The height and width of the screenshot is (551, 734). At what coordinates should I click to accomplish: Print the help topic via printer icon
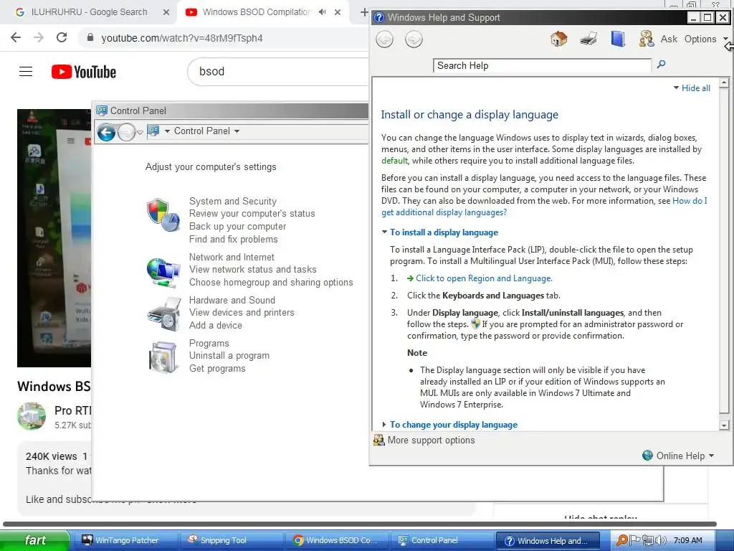tap(588, 39)
